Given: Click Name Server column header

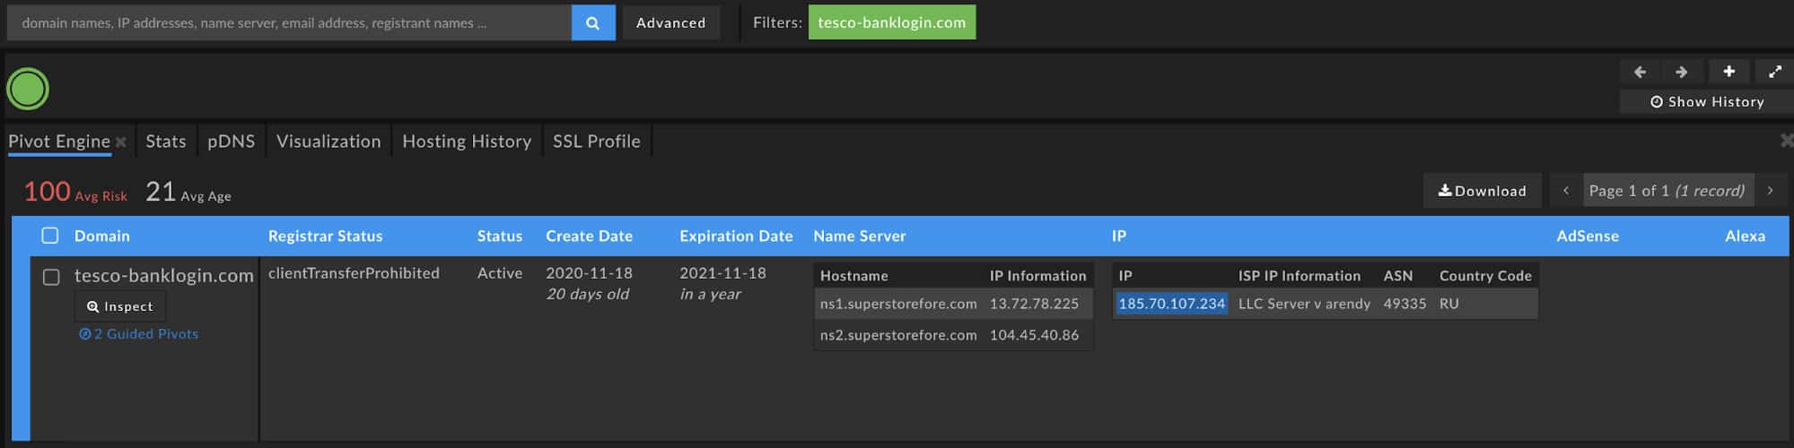Looking at the screenshot, I should pos(860,236).
